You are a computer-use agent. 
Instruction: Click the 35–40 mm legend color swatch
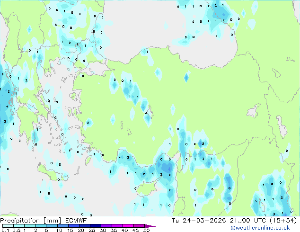[117, 226]
